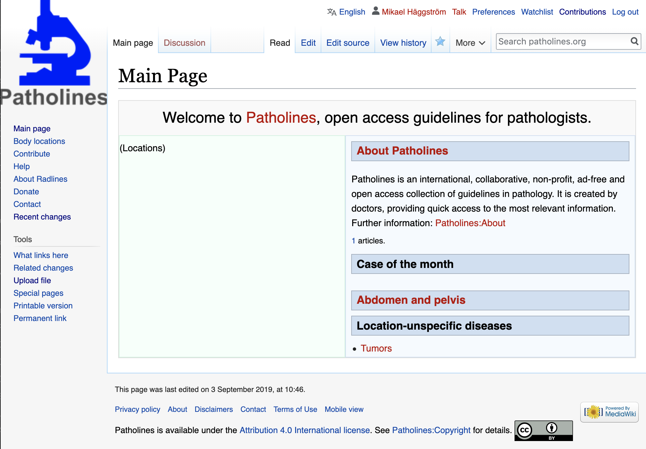Follow the Patholines:About link

470,223
